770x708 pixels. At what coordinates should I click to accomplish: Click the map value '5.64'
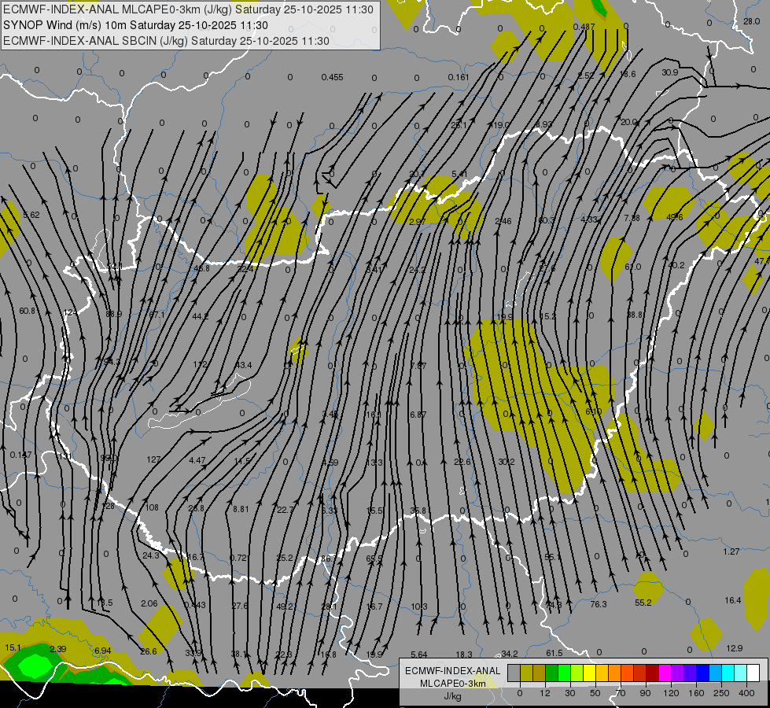pos(419,655)
